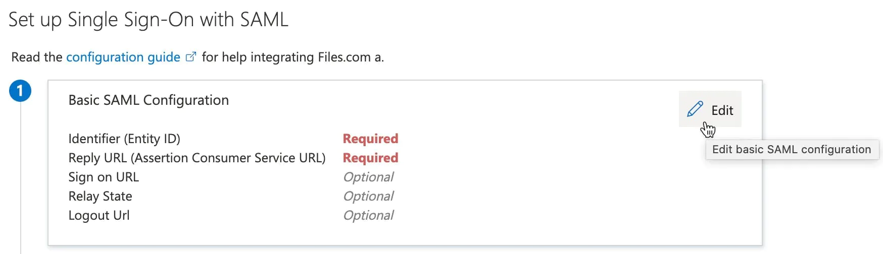Click the pencil Edit icon
The image size is (883, 254).
pyautogui.click(x=695, y=109)
